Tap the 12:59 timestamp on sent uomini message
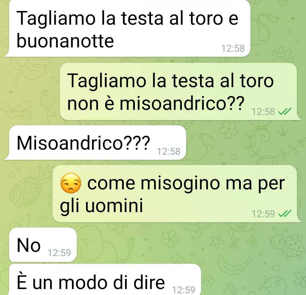Image resolution: width=306 pixels, height=295 pixels. (263, 214)
